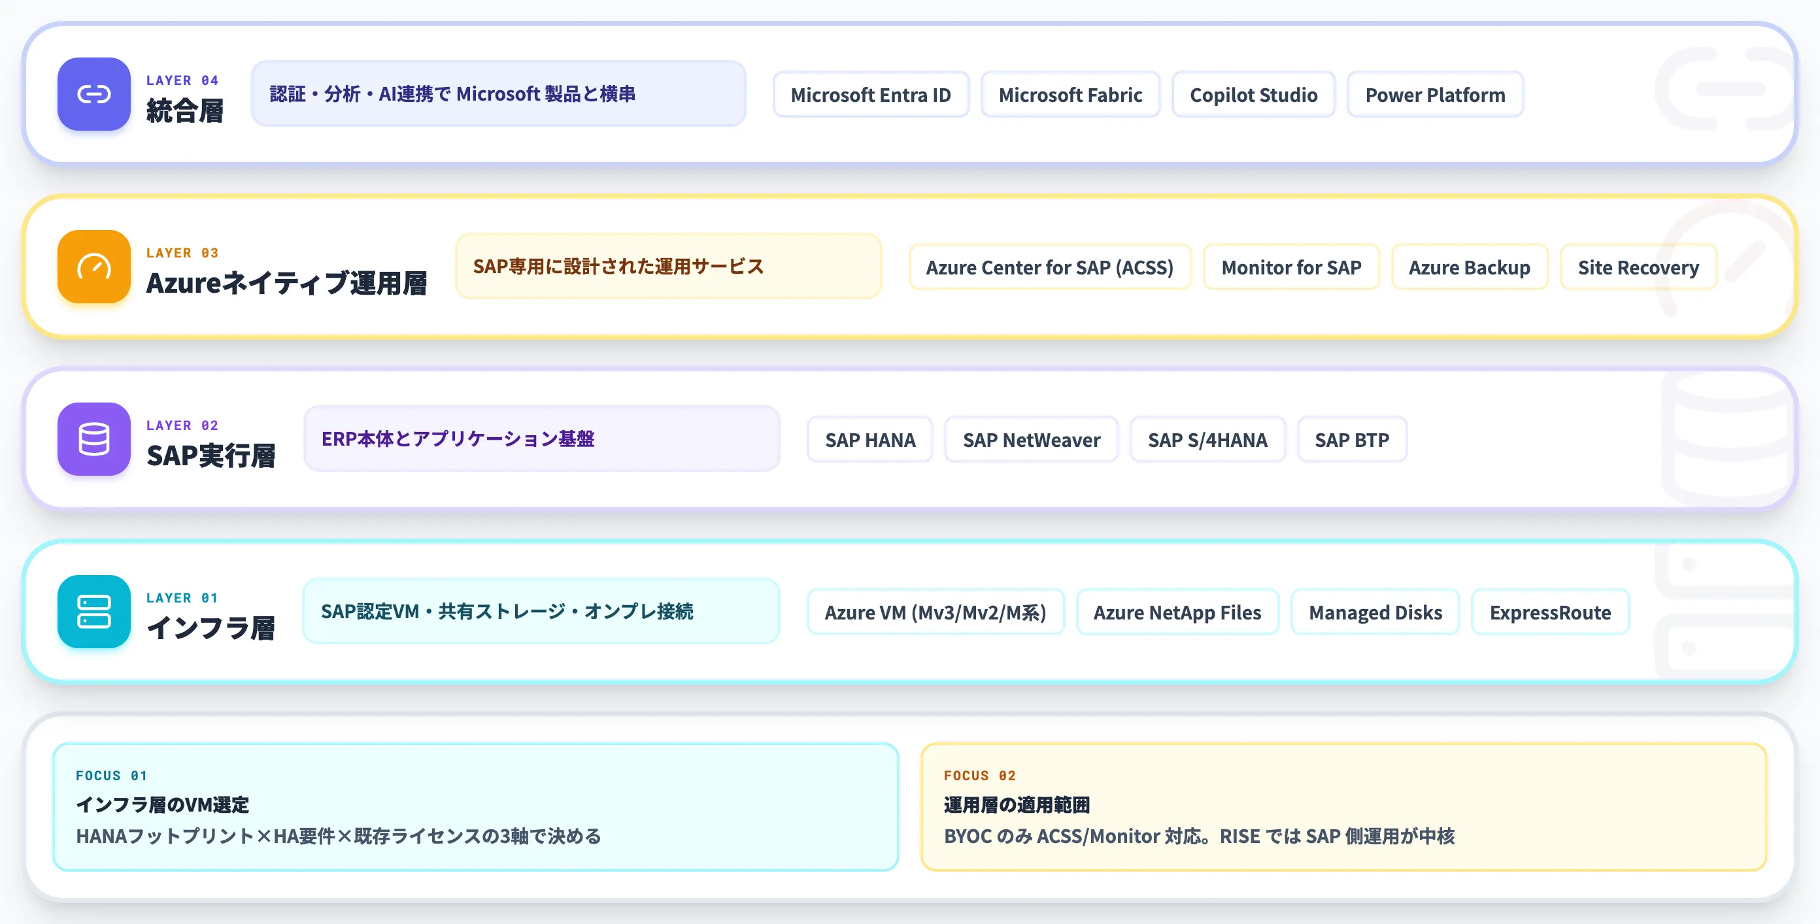The height and width of the screenshot is (924, 1820).
Task: Click the ERP本体とアプリケーション基盤 description
Action: pos(542,438)
